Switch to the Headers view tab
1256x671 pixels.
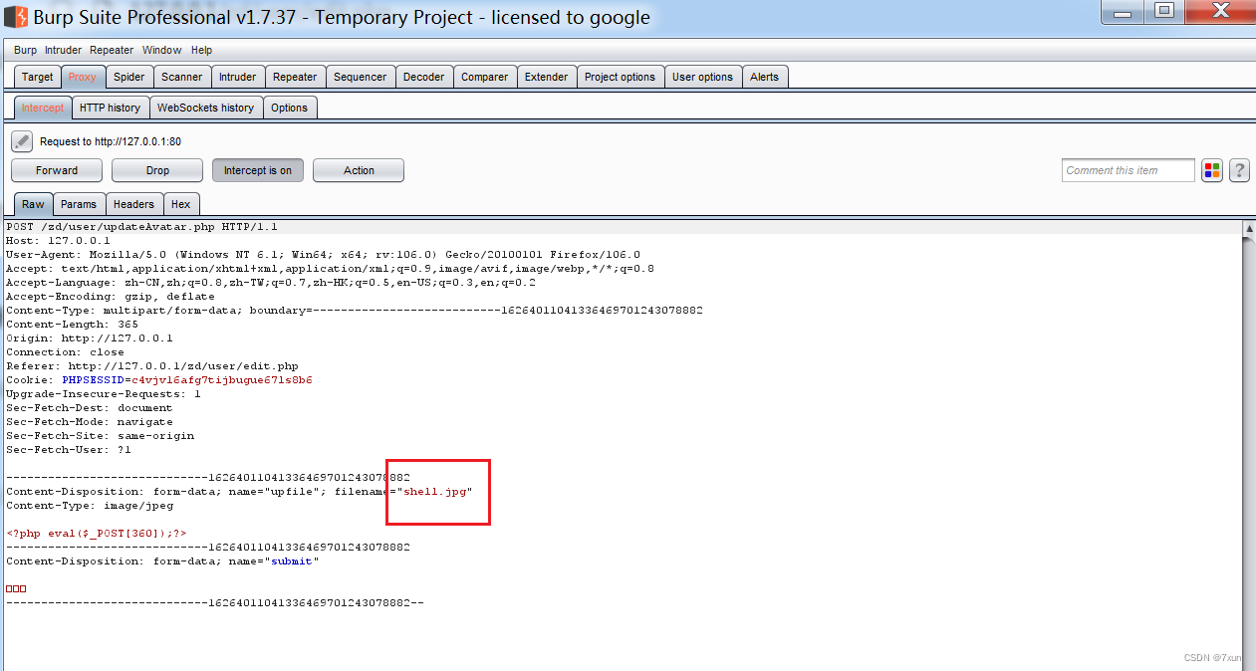[x=133, y=204]
